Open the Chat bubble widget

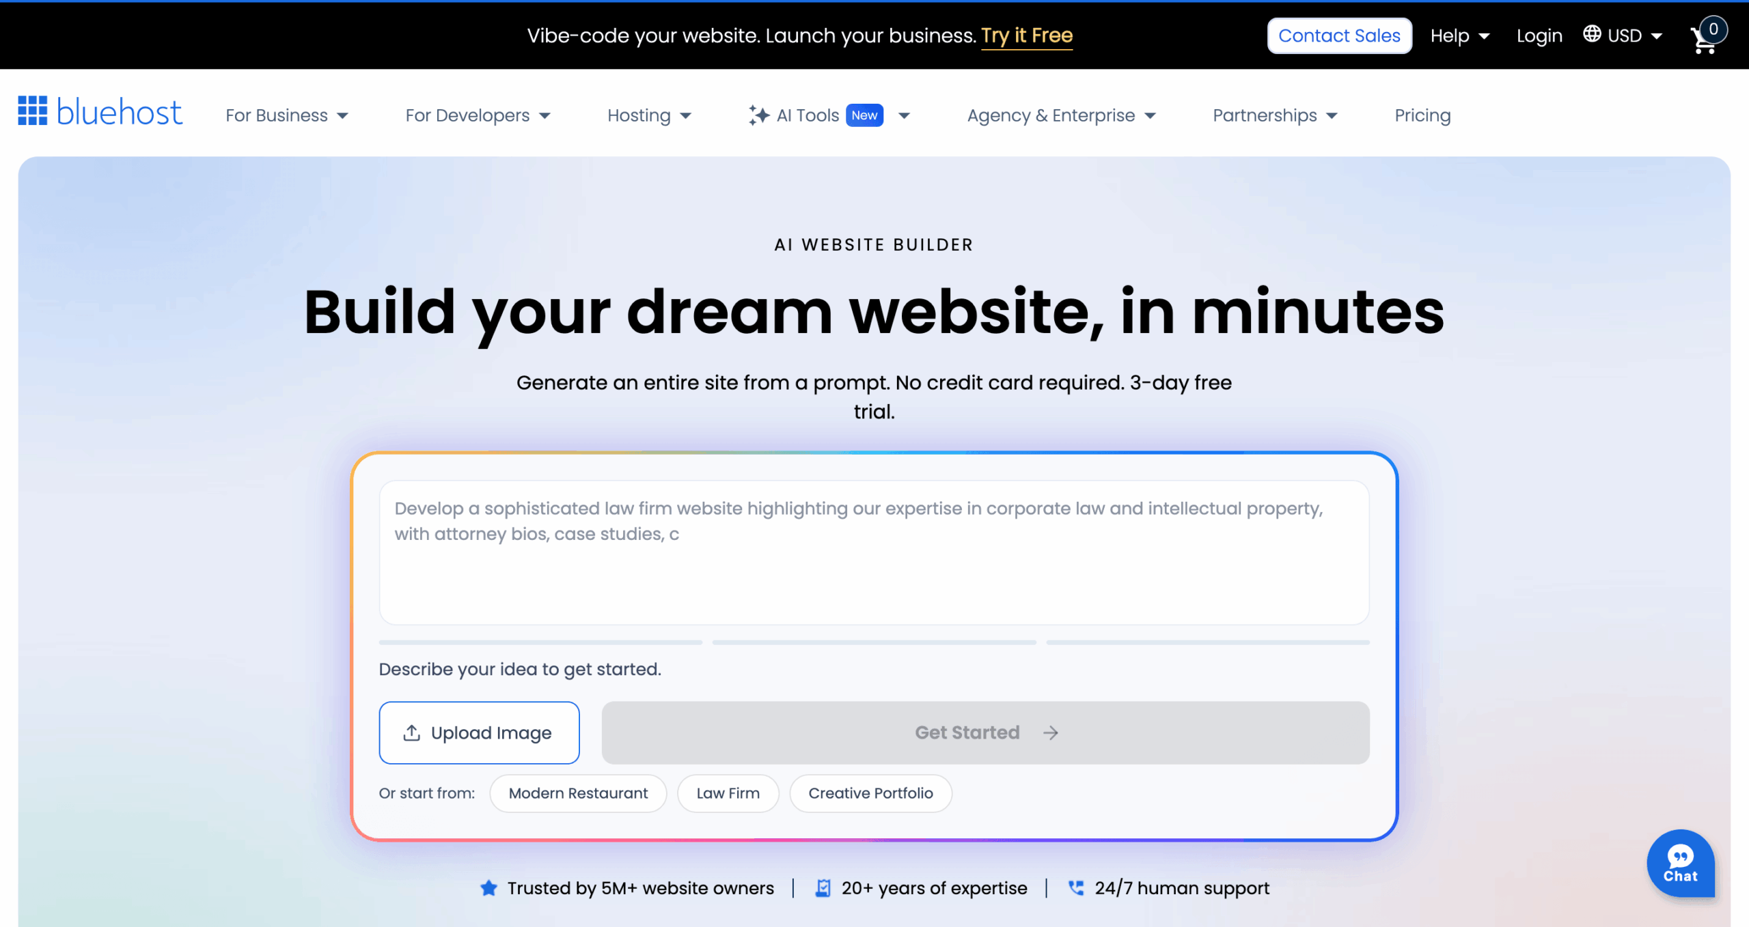click(1681, 863)
